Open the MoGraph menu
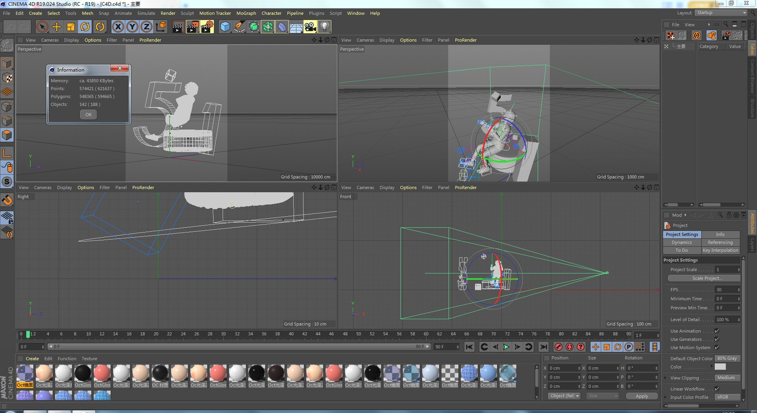 tap(246, 13)
